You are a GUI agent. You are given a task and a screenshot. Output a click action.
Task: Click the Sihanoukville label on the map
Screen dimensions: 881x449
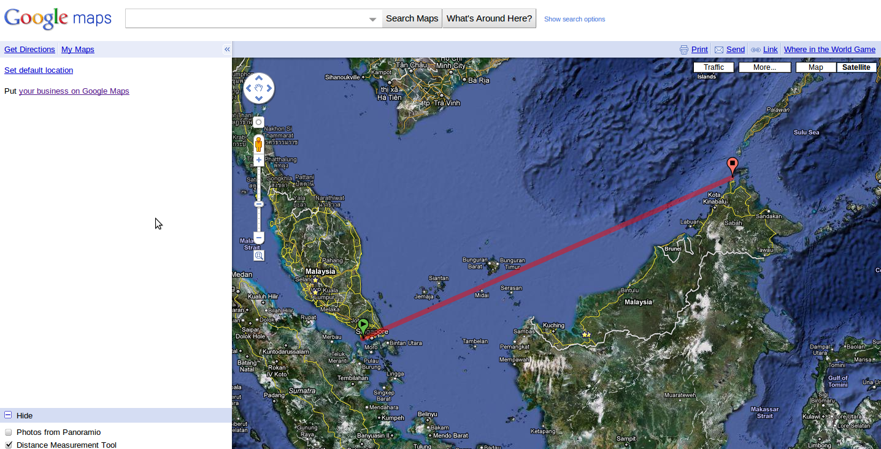342,77
